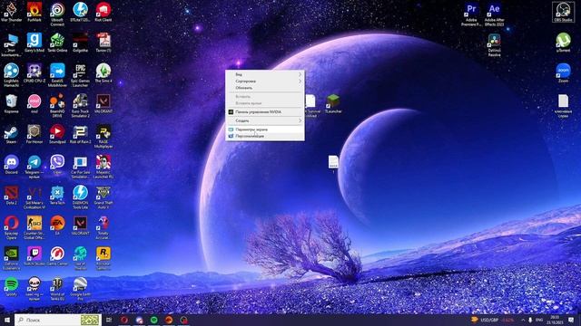Open the green Spotify taskbar icon
This screenshot has width=581, height=326.
(x=153, y=320)
